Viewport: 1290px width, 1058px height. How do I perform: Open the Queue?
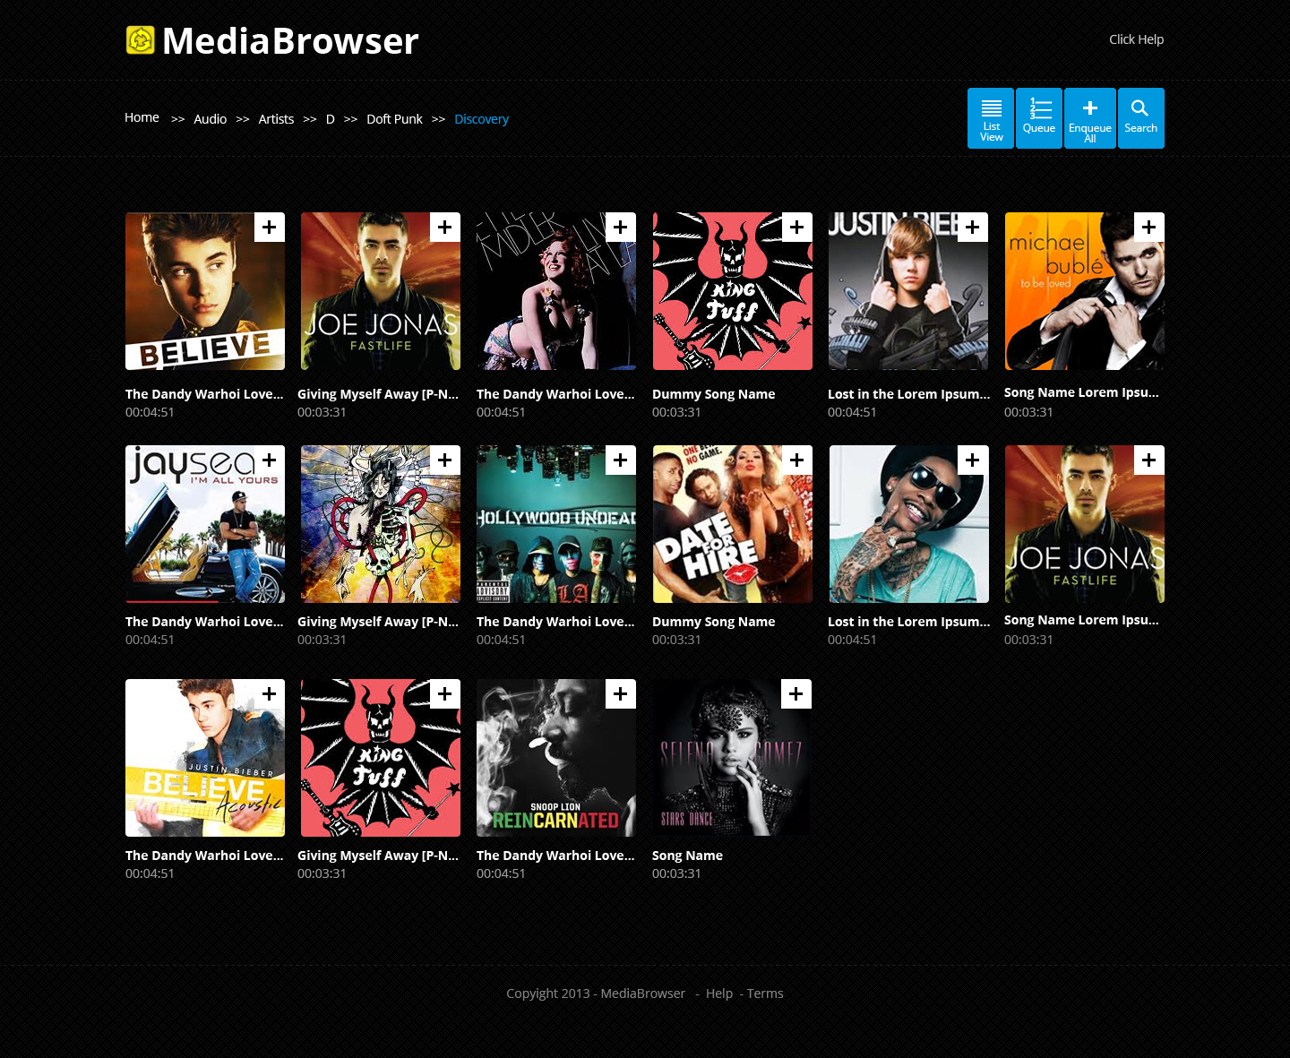(1039, 118)
